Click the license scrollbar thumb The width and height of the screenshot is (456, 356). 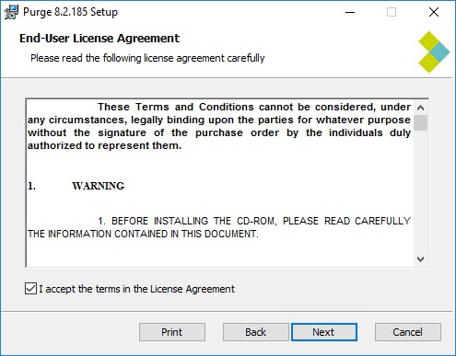(421, 122)
